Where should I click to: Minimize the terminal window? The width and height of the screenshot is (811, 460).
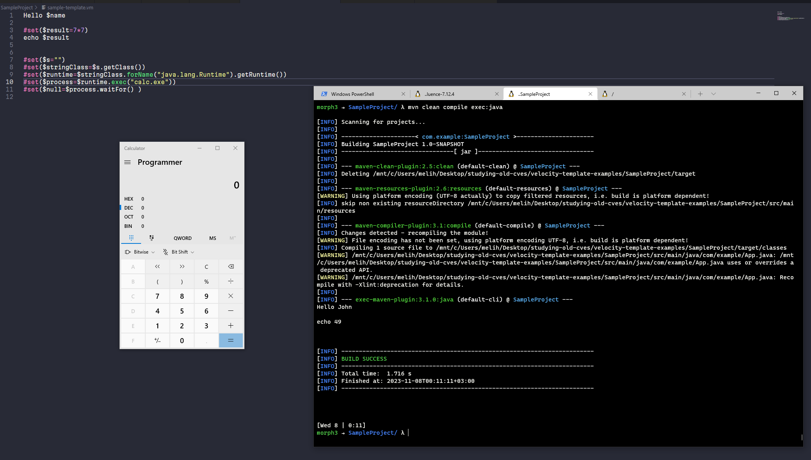pyautogui.click(x=758, y=93)
